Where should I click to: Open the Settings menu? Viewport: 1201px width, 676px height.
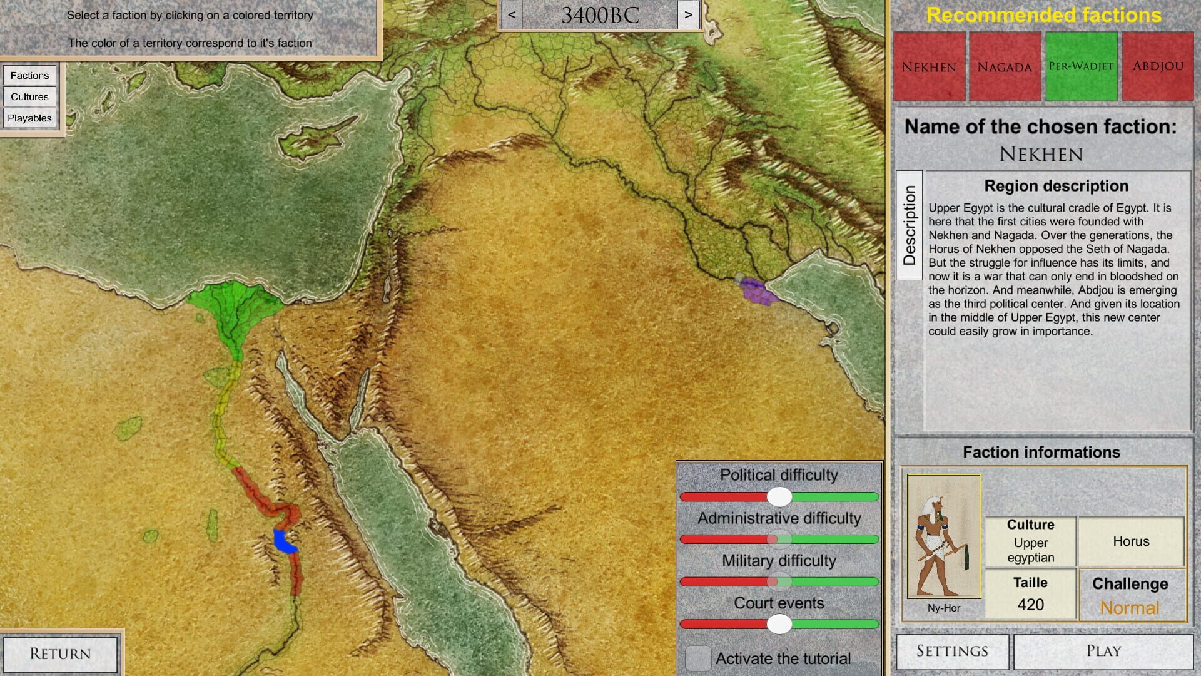(953, 651)
